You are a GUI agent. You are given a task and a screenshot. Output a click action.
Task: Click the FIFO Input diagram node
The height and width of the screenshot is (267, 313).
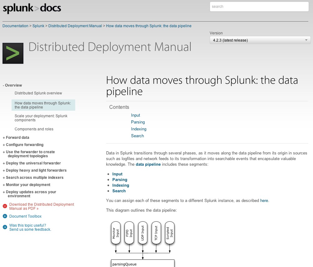coord(129,233)
